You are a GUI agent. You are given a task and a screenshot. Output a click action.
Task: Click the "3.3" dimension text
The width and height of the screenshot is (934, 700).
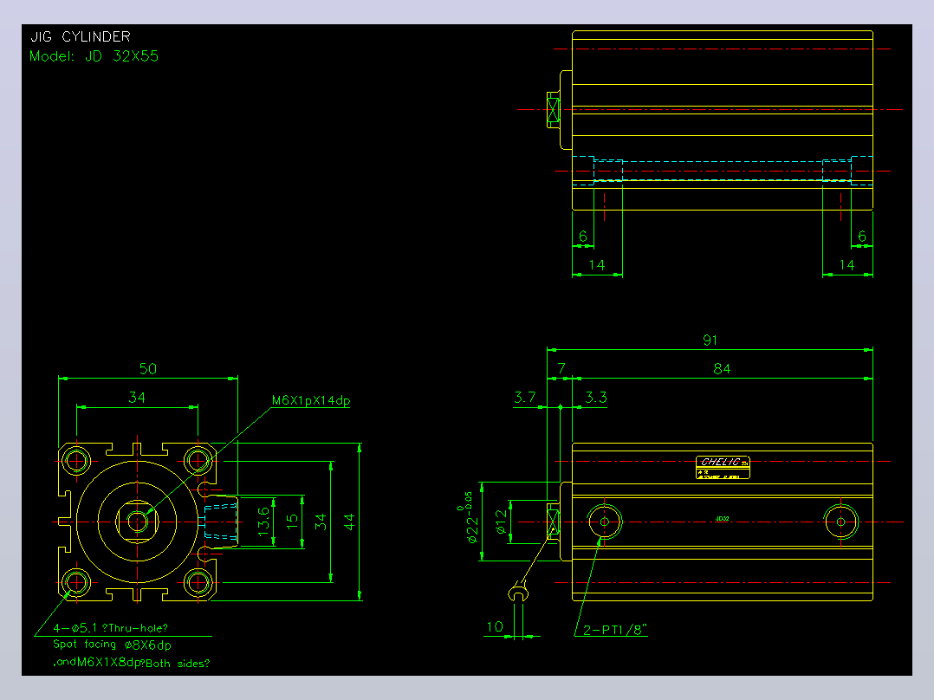click(596, 398)
